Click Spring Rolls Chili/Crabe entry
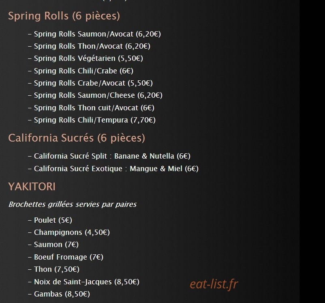This screenshot has width=325, height=303. pyautogui.click(x=81, y=71)
